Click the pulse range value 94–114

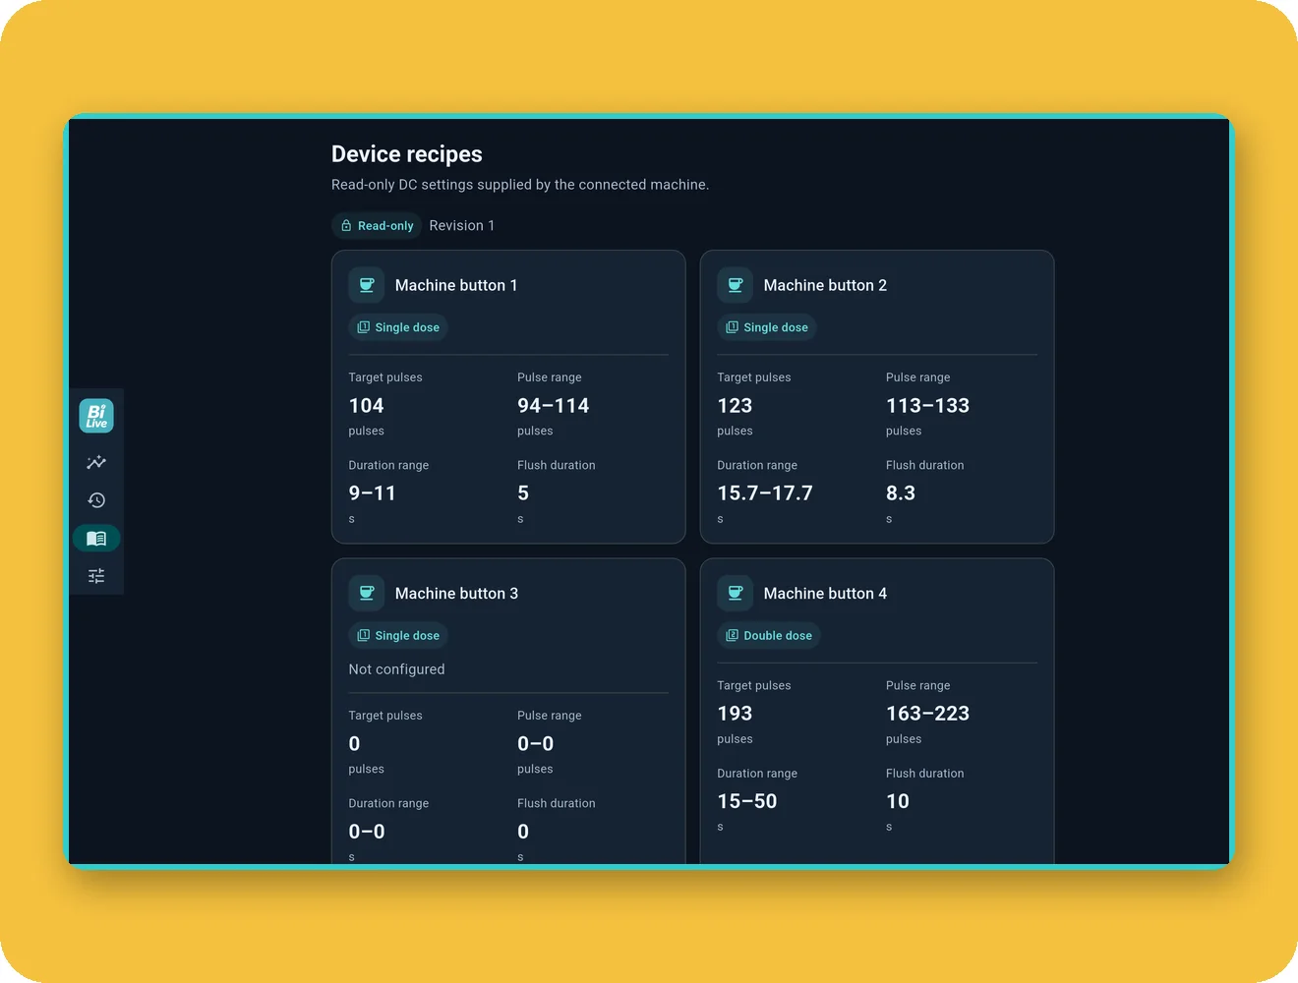click(554, 406)
